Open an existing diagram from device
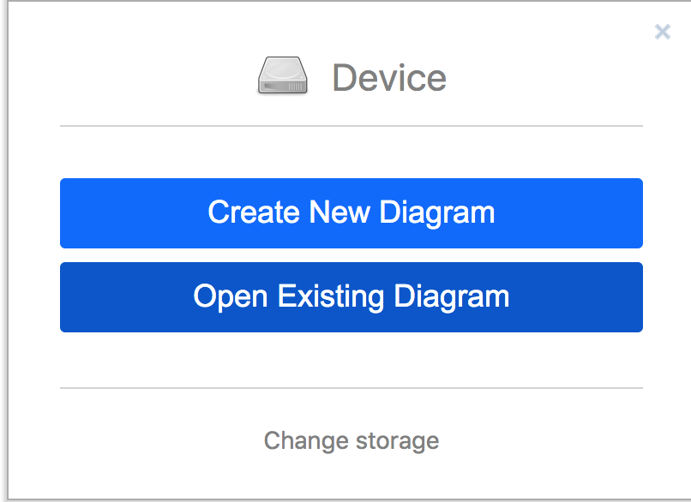Image resolution: width=691 pixels, height=502 pixels. pos(352,297)
